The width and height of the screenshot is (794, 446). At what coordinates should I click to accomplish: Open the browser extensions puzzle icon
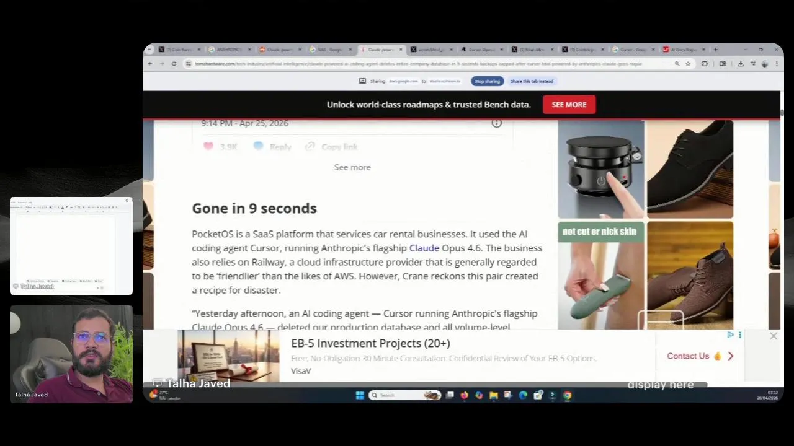coord(705,64)
